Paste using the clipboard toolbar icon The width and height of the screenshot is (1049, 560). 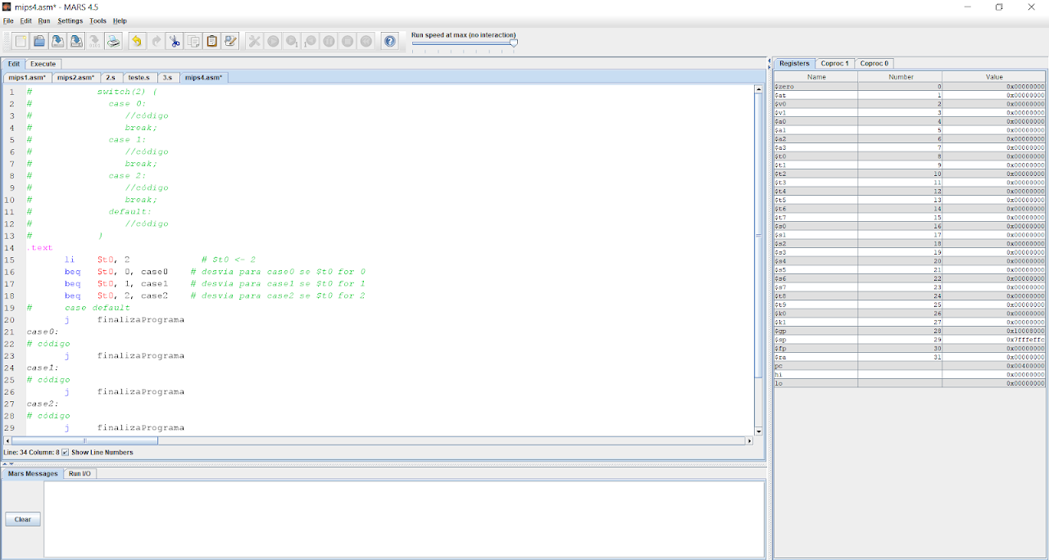211,41
